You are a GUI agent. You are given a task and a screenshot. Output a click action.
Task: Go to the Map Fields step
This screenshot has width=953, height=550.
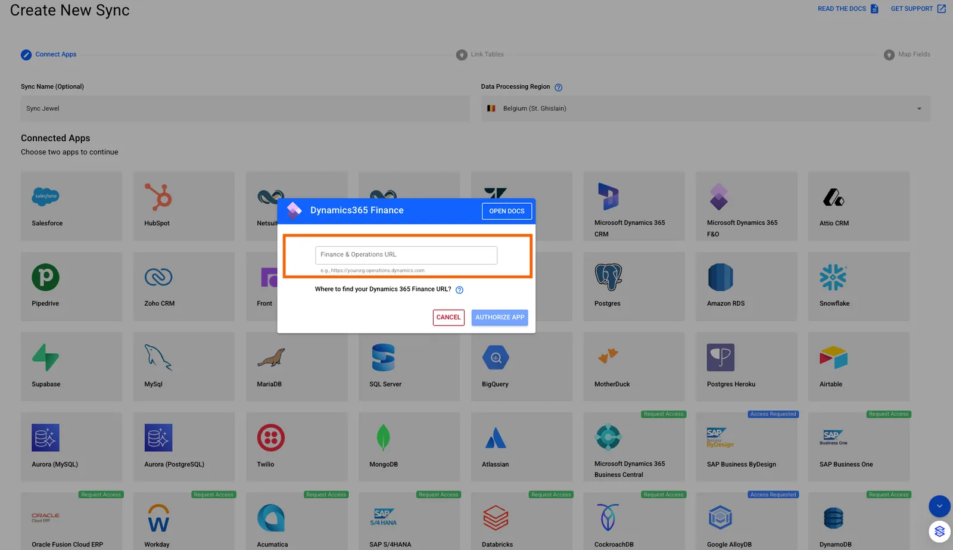907,54
